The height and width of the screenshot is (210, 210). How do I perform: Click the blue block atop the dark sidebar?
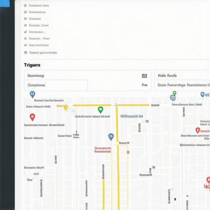click(5, 3)
